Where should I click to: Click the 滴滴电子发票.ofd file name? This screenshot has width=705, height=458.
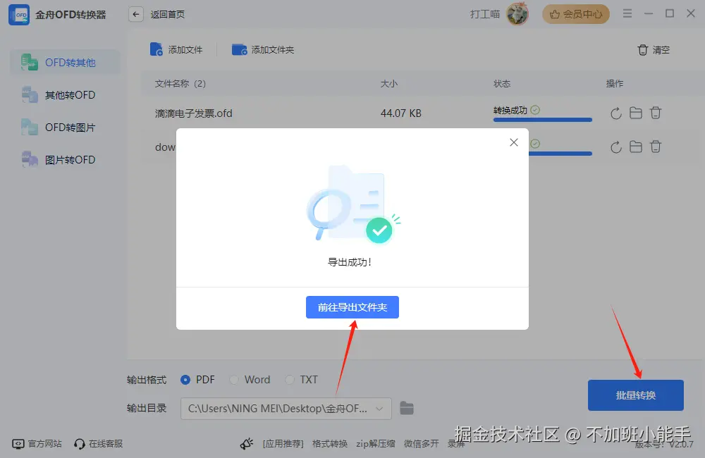193,113
